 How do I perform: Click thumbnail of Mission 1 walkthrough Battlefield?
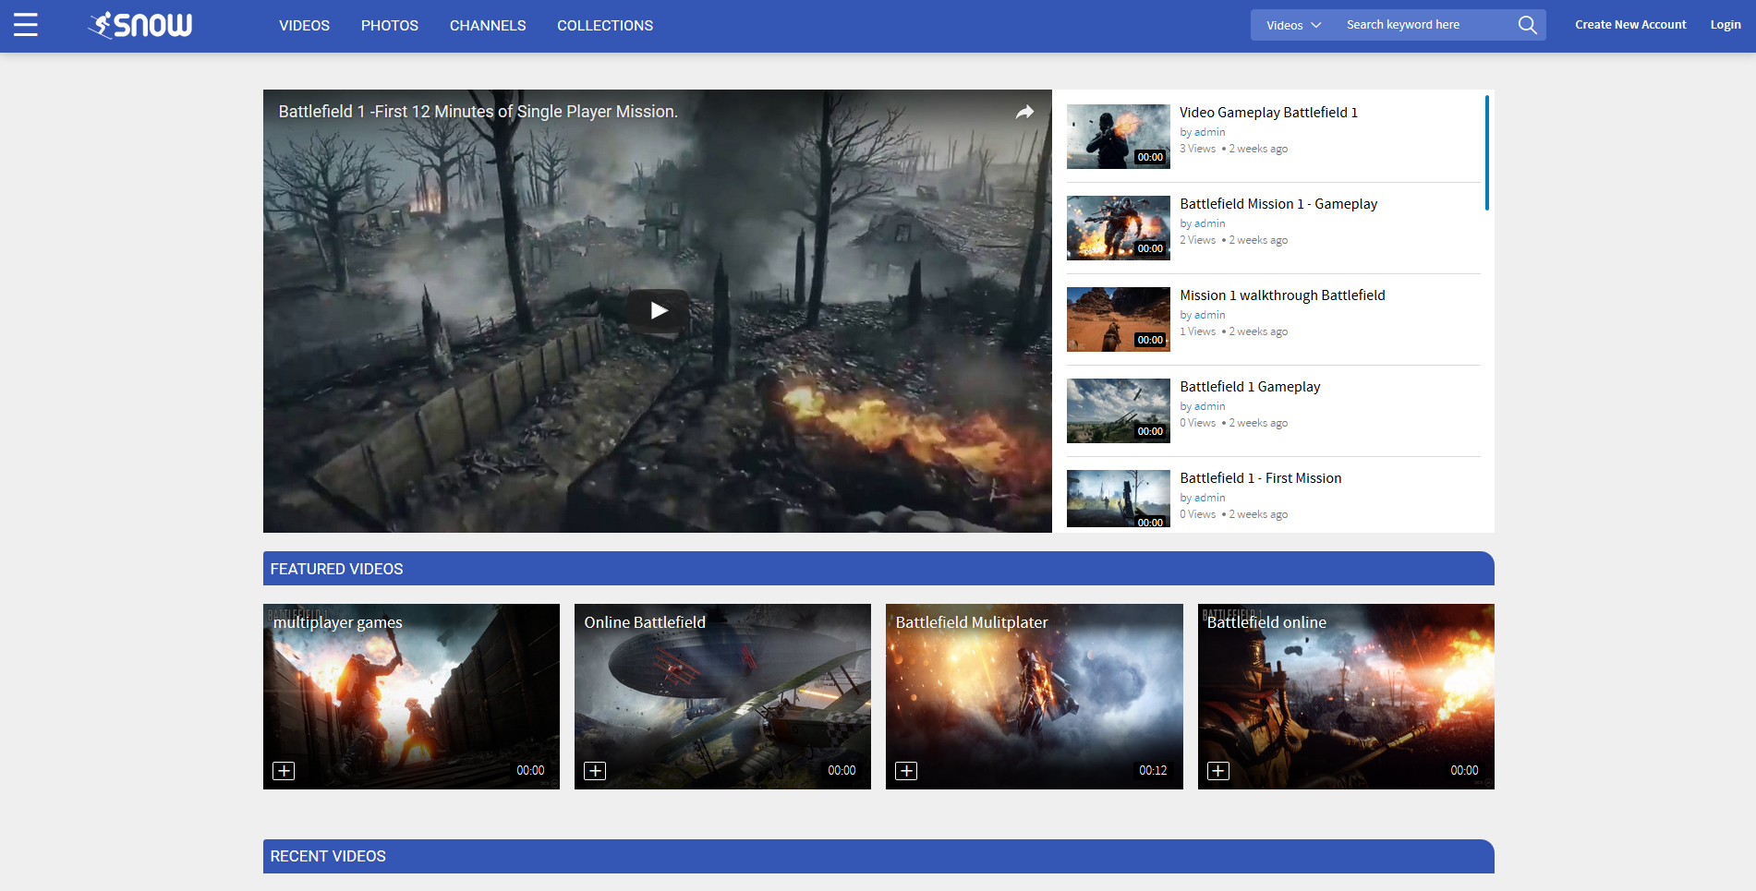pos(1119,319)
